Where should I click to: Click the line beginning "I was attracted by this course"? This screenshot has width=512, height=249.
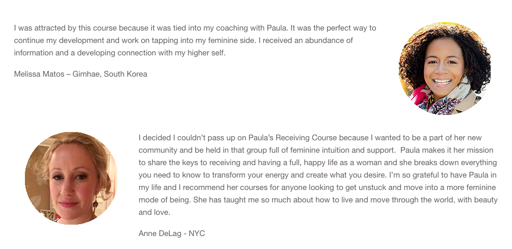click(x=195, y=28)
